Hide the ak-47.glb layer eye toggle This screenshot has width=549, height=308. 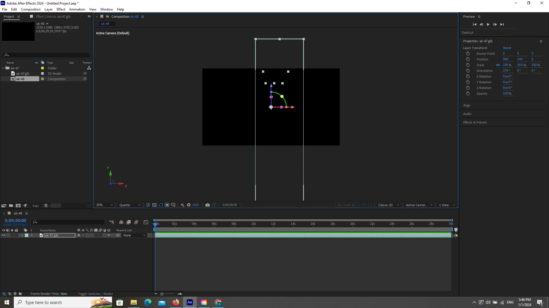tap(3, 236)
